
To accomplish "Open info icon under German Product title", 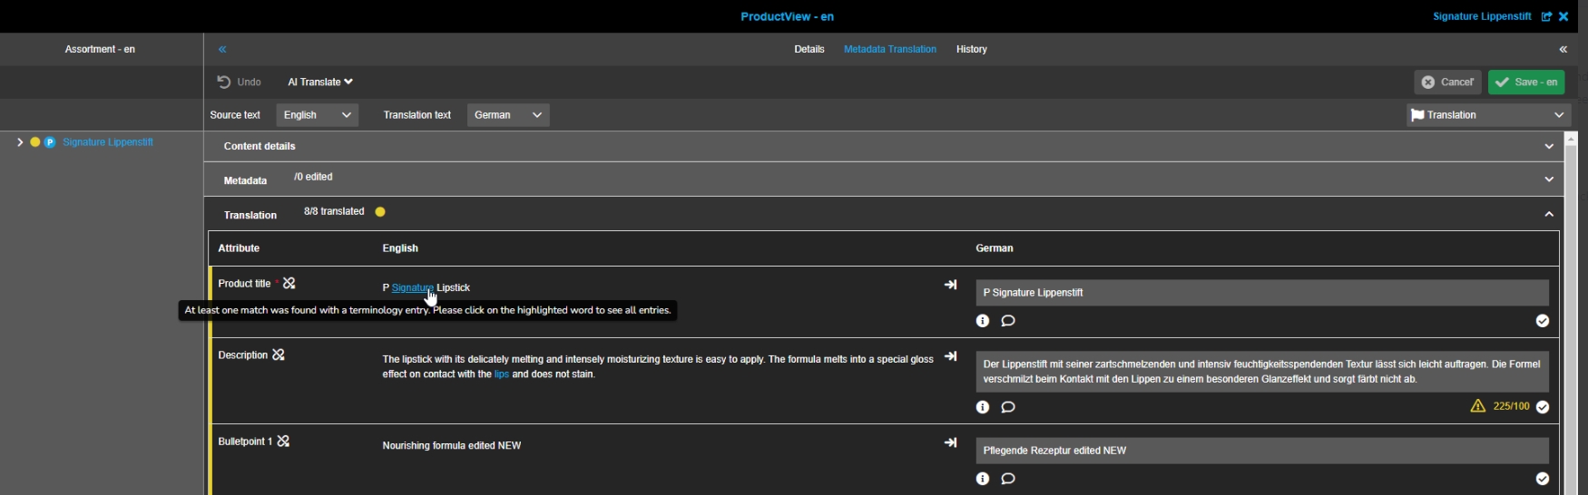I will 983,321.
